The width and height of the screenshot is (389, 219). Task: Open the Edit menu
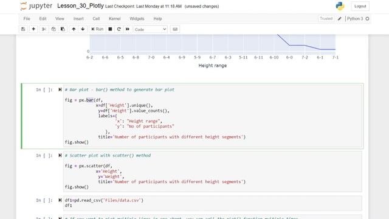click(43, 19)
